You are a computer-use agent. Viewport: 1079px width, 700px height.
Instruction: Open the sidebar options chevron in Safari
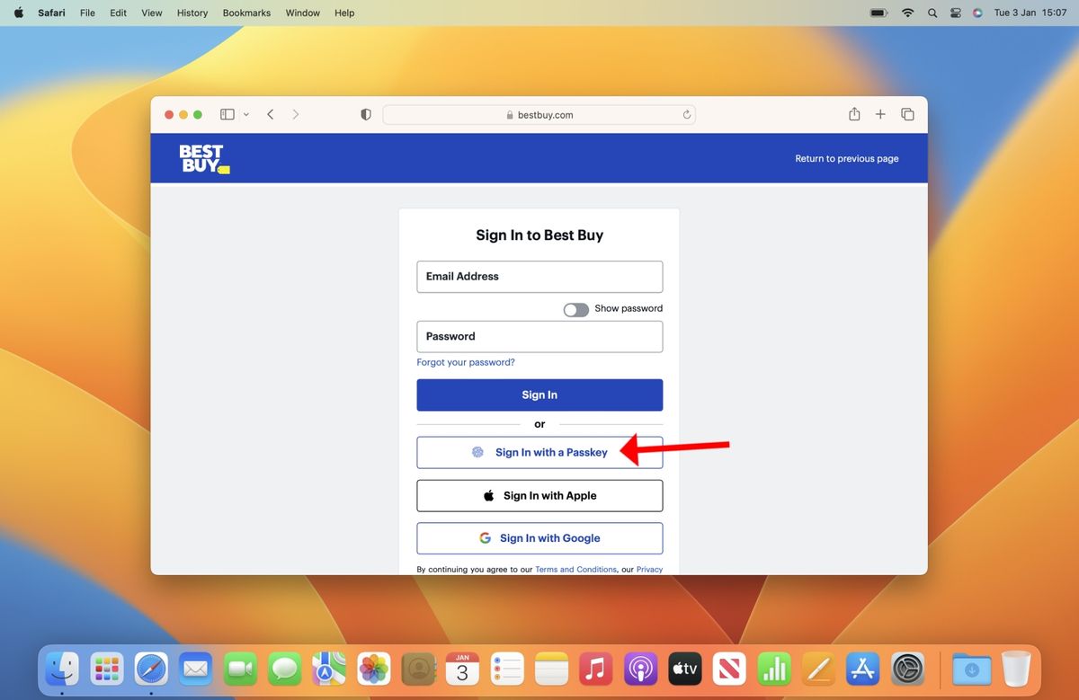click(246, 114)
